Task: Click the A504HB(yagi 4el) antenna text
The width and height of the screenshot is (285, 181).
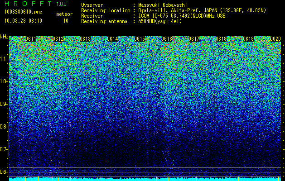Action: click(160, 21)
